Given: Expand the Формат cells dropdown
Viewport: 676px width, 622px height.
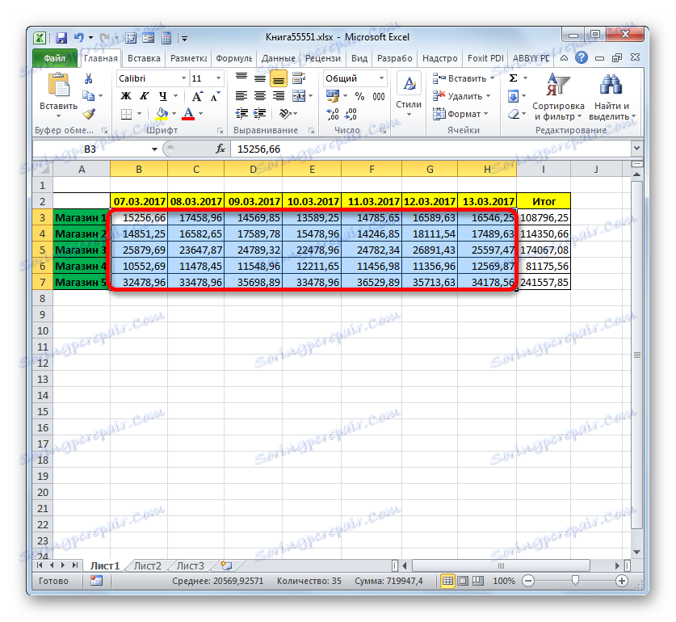Looking at the screenshot, I should tap(486, 114).
